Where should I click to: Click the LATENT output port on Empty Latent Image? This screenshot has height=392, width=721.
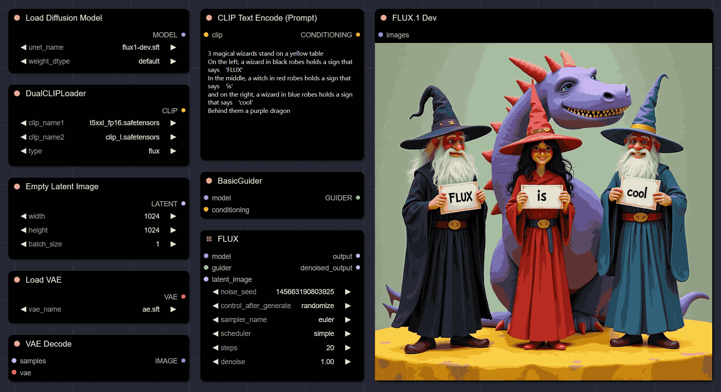[183, 204]
